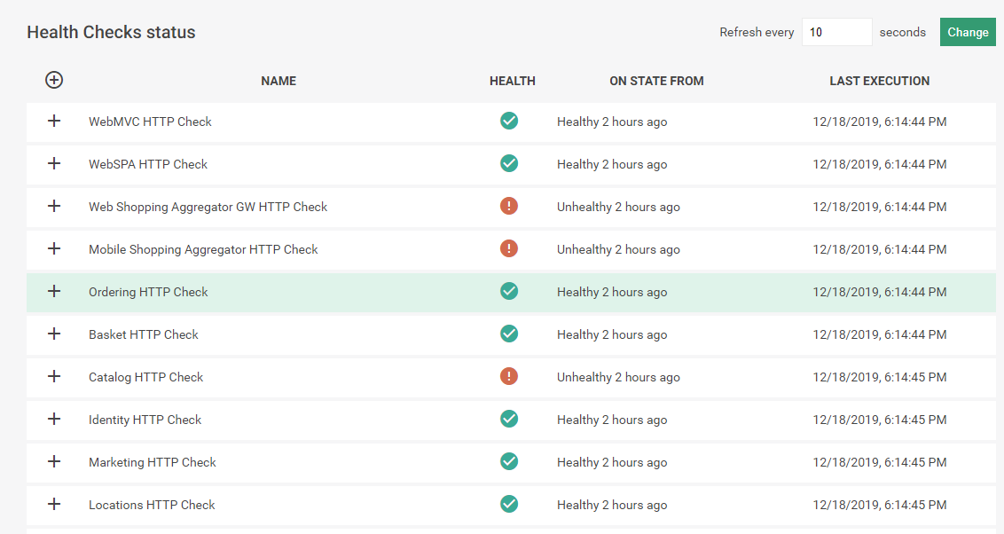The width and height of the screenshot is (1004, 534).
Task: Click healthy checkmark icon for Locations
Action: click(x=509, y=504)
